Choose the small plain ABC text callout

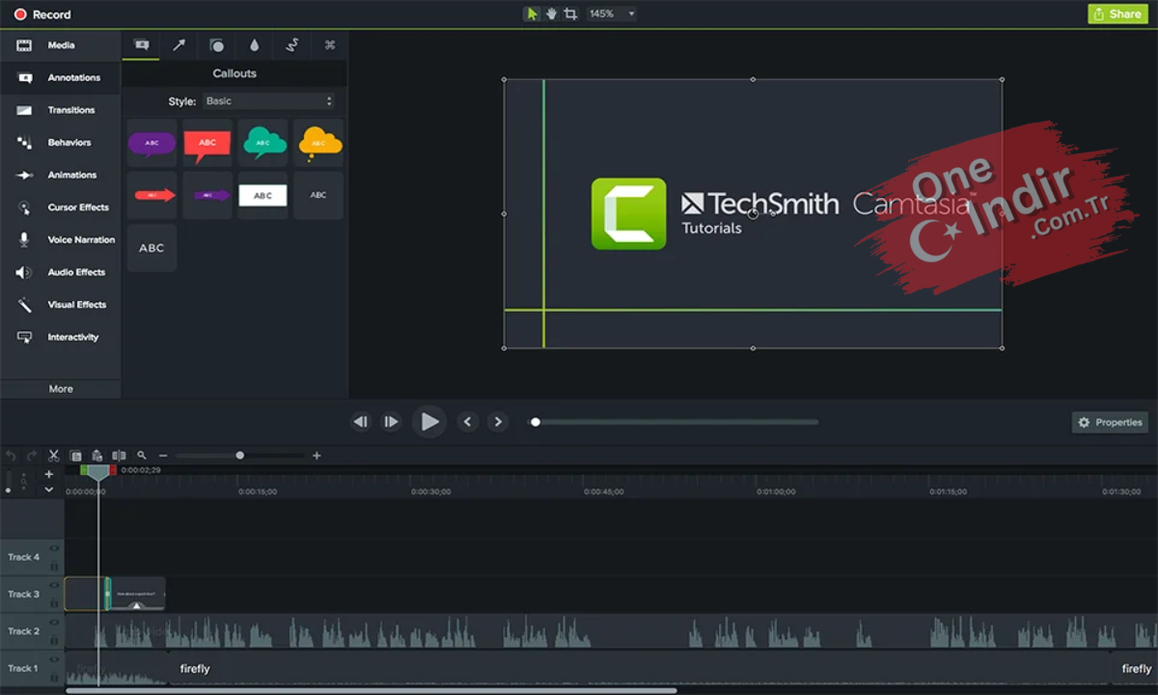click(x=318, y=195)
